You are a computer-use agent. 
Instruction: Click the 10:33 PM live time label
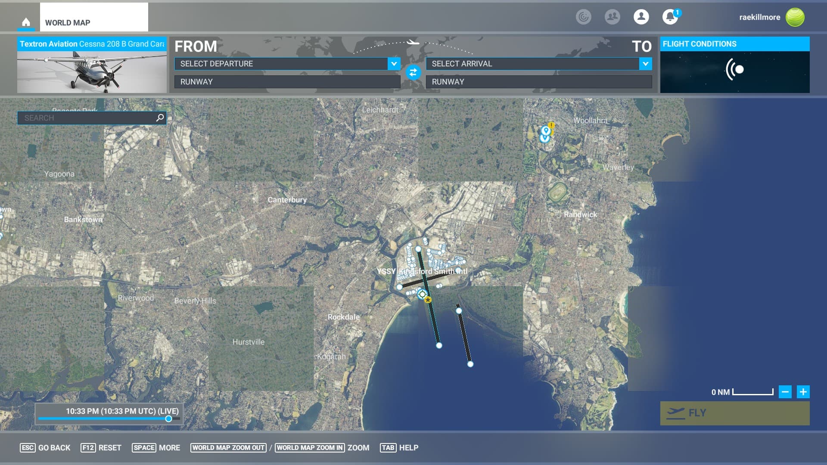[122, 411]
